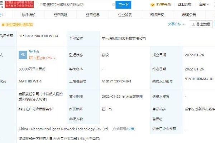The image size is (215, 143).
Task: Switch to the 经营信息 tab
Action: 93,15
